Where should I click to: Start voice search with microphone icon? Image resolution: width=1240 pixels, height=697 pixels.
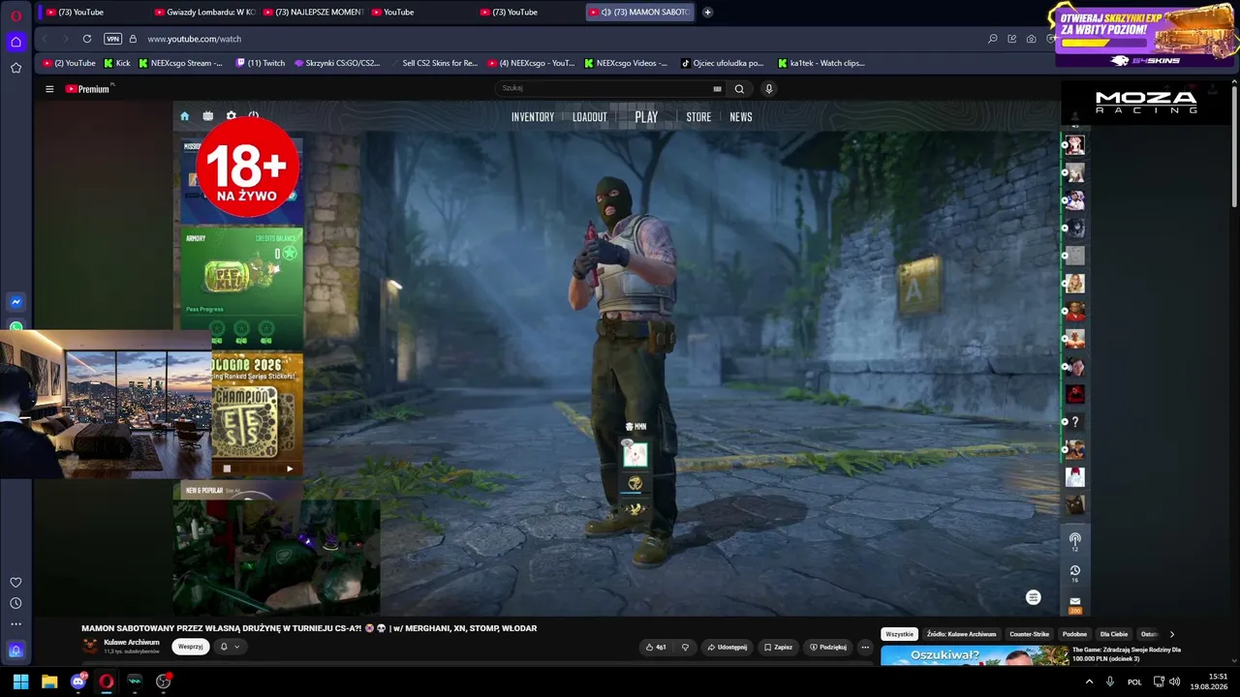tap(769, 89)
